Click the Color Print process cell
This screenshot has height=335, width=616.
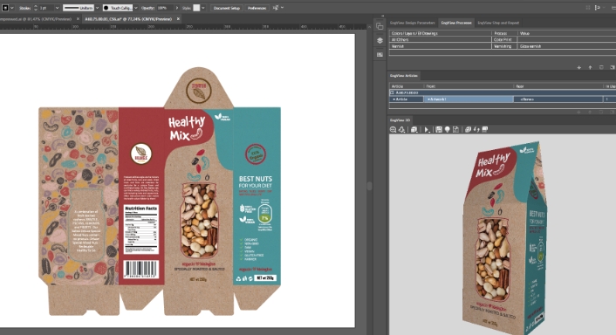click(x=505, y=39)
